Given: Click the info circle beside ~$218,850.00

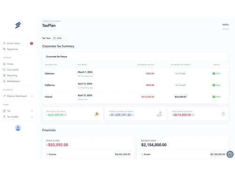Looking at the screenshot, I should tap(193, 115).
